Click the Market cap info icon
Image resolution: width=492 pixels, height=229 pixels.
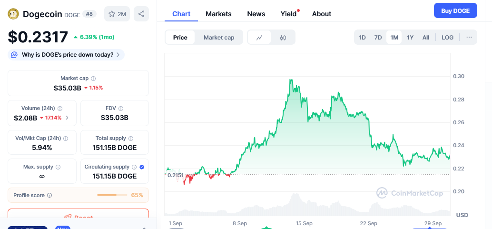(93, 78)
